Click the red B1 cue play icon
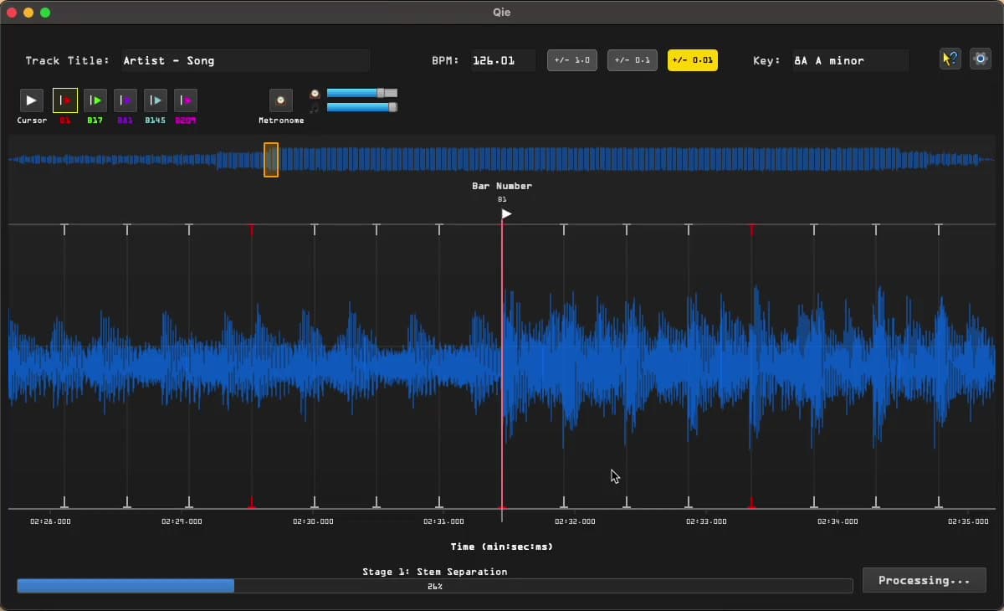Image resolution: width=1004 pixels, height=611 pixels. [65, 100]
